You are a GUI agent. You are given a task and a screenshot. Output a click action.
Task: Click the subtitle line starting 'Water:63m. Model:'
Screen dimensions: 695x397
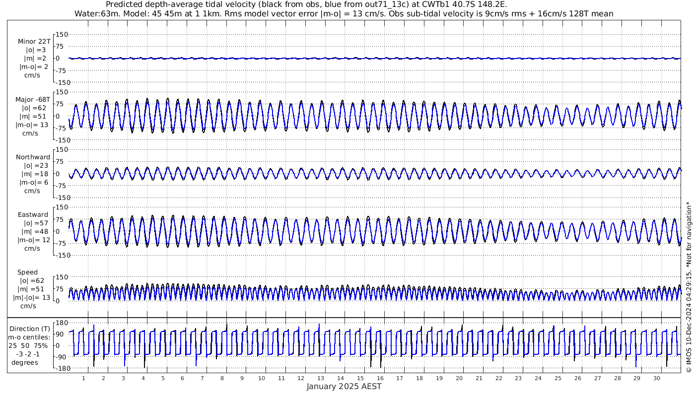coord(344,13)
